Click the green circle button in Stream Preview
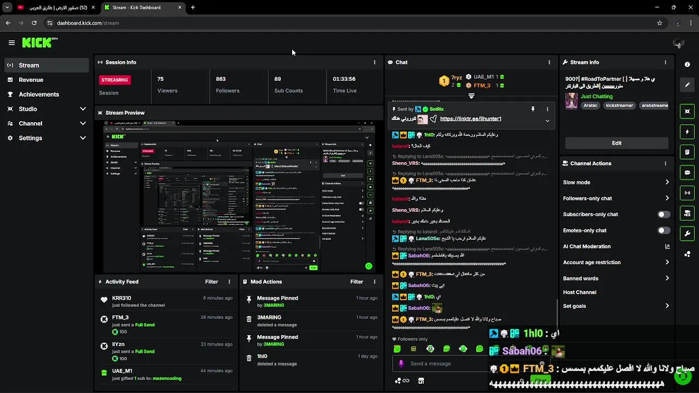The width and height of the screenshot is (699, 393). [369, 266]
